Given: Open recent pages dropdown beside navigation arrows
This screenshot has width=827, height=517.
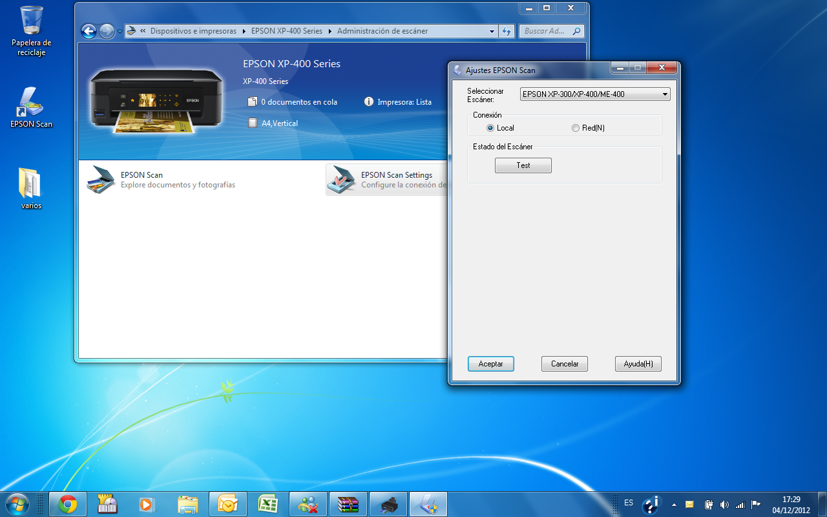Looking at the screenshot, I should click(120, 31).
